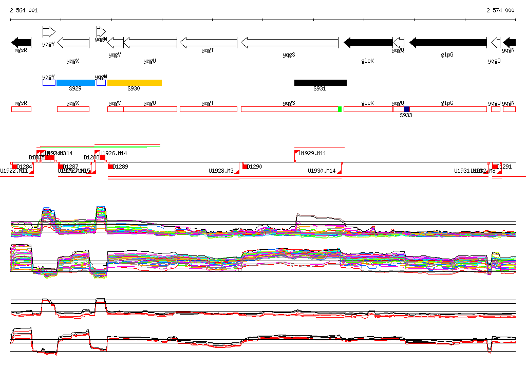Select the long yqgS gene arrow

(290, 43)
